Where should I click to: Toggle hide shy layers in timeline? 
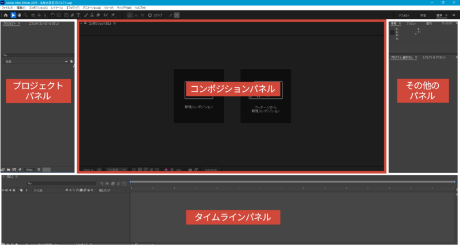pos(107,183)
